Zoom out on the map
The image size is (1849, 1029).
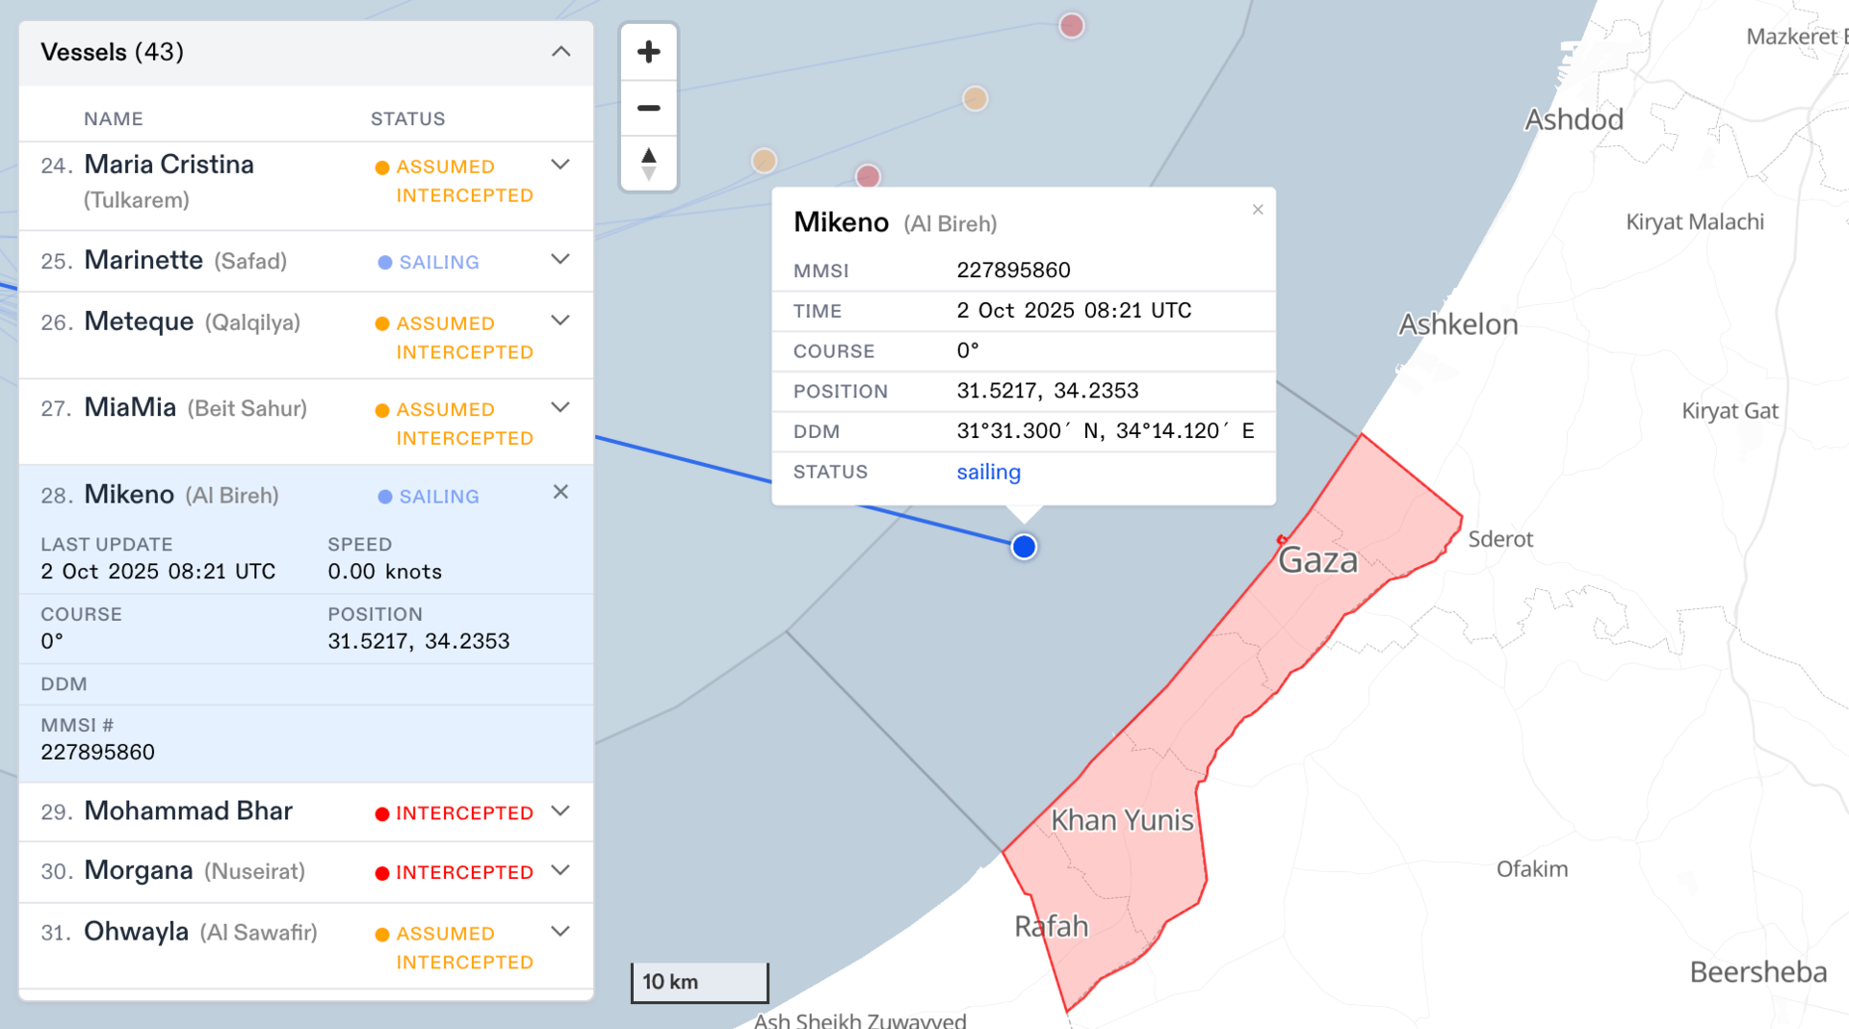tap(648, 108)
